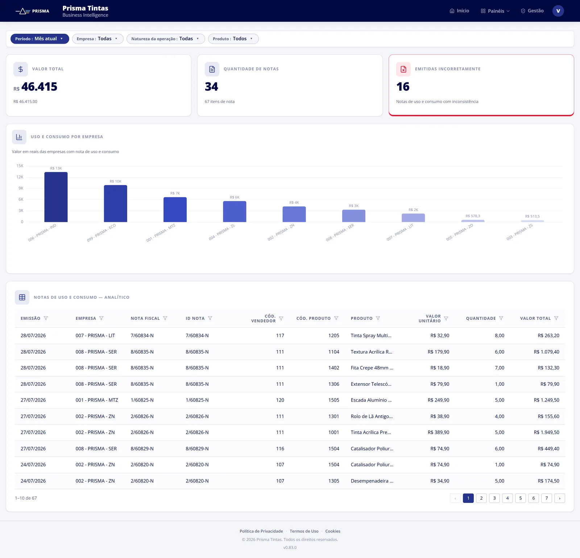This screenshot has width=580, height=558.
Task: Go to page 3 of table
Action: point(494,498)
